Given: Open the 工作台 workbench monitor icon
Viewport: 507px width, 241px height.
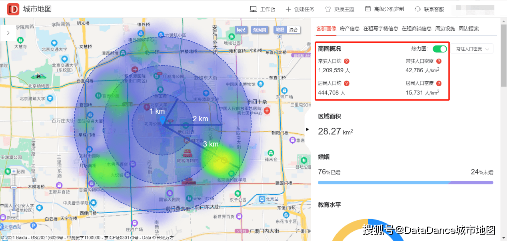Looking at the screenshot, I should point(253,9).
